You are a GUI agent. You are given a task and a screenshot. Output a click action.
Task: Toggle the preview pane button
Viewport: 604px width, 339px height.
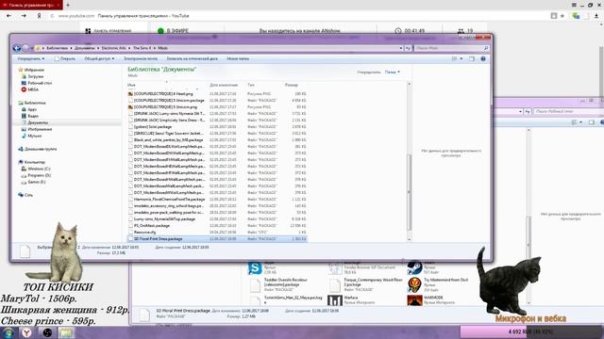tap(472, 58)
